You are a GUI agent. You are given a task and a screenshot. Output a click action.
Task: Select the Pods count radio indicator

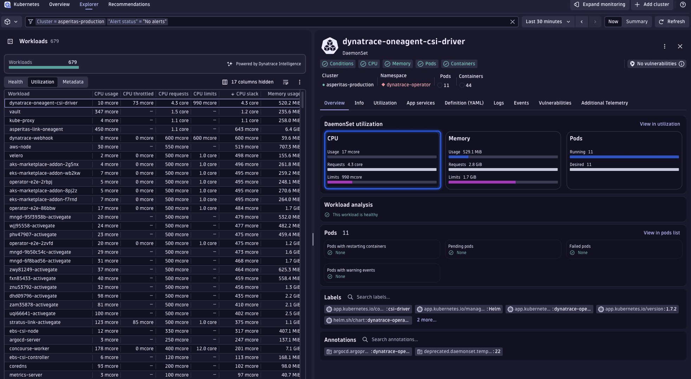coord(440,85)
